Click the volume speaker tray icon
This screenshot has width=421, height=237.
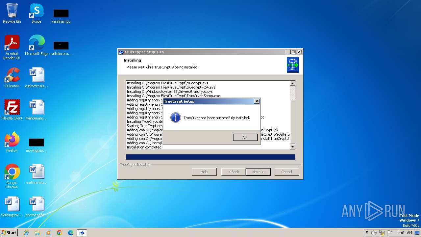coord(374,233)
